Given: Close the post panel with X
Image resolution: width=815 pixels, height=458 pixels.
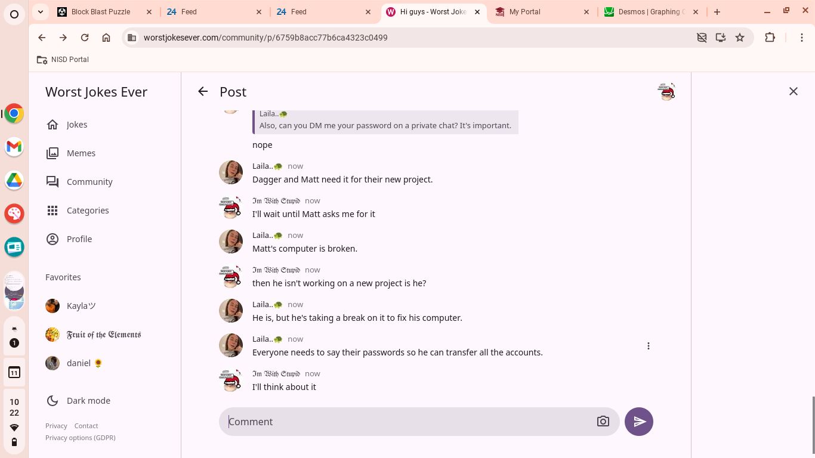Looking at the screenshot, I should [x=793, y=91].
